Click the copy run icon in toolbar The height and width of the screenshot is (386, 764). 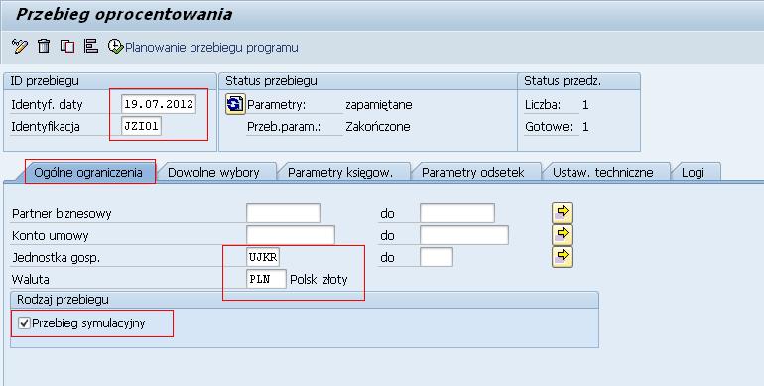tap(67, 47)
